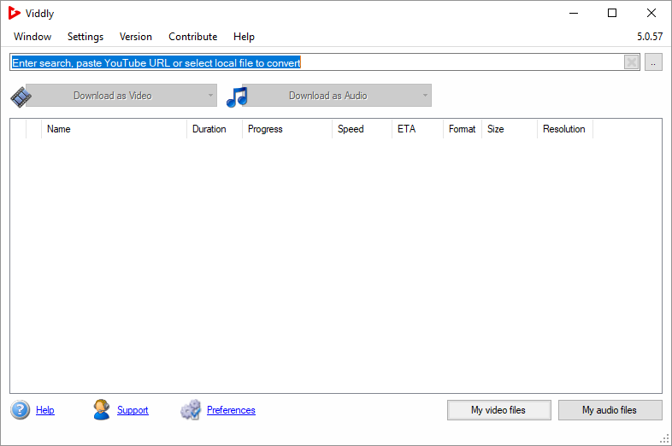This screenshot has height=446, width=672.
Task: Click the blue music note audio icon
Action: click(x=237, y=97)
